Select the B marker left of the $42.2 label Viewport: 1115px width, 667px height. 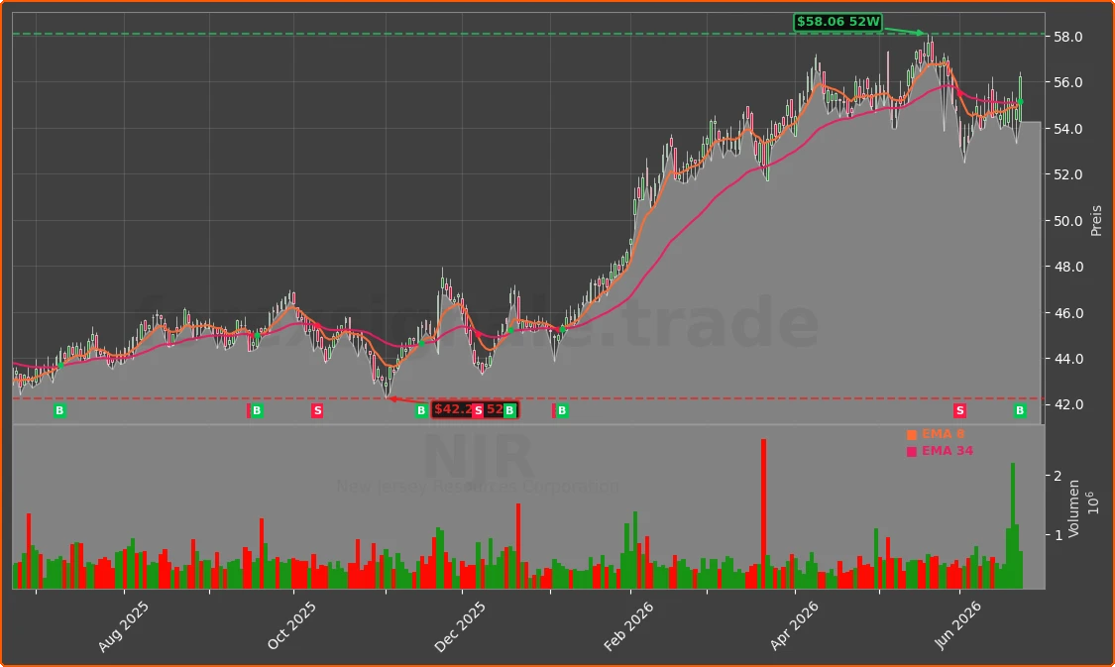(421, 410)
